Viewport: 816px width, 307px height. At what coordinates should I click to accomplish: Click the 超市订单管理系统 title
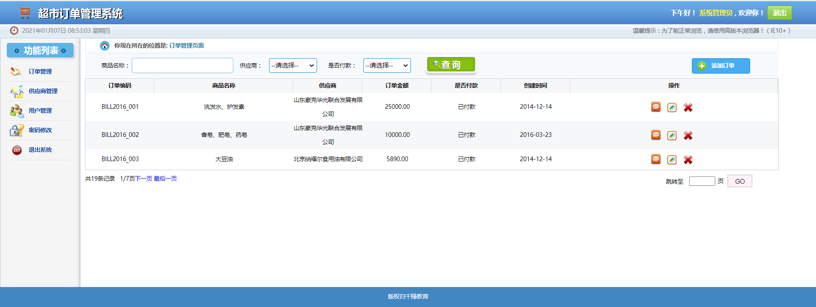[80, 14]
